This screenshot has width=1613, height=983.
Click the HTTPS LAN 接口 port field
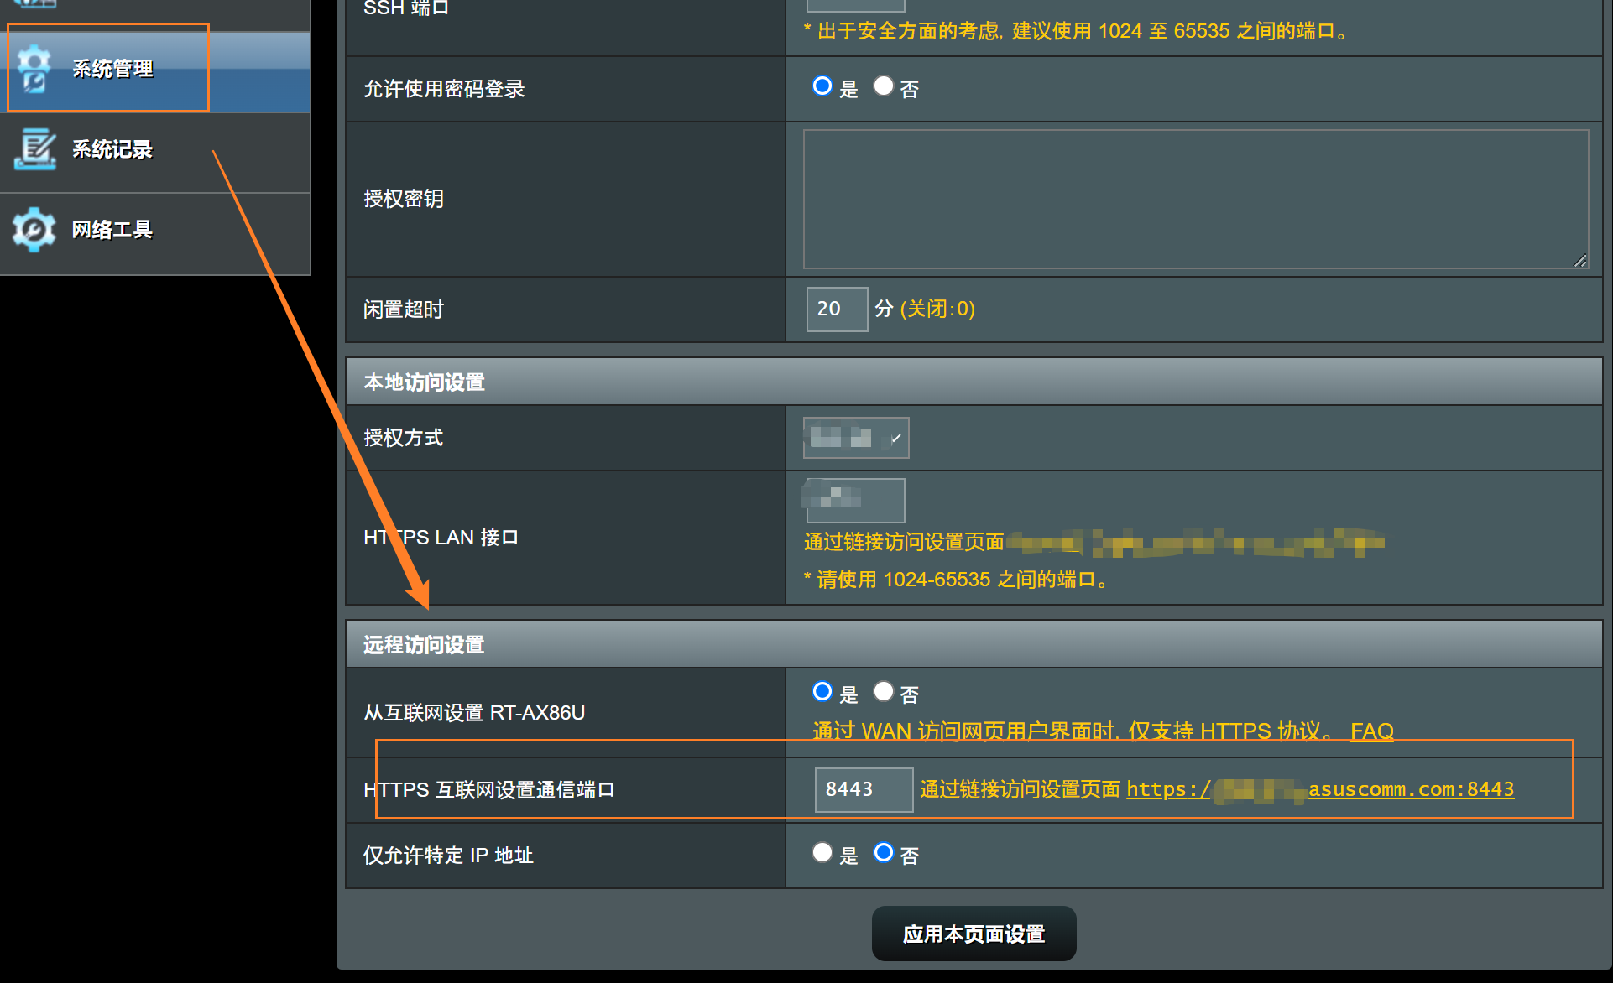pos(855,500)
